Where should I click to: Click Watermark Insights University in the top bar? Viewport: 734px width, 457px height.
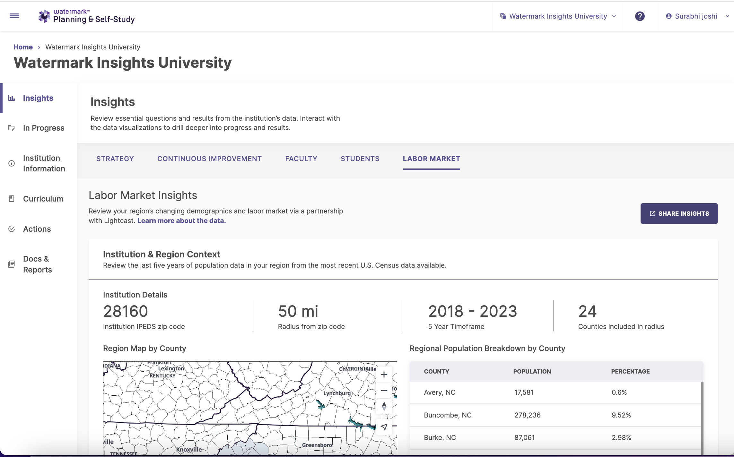[x=558, y=16]
